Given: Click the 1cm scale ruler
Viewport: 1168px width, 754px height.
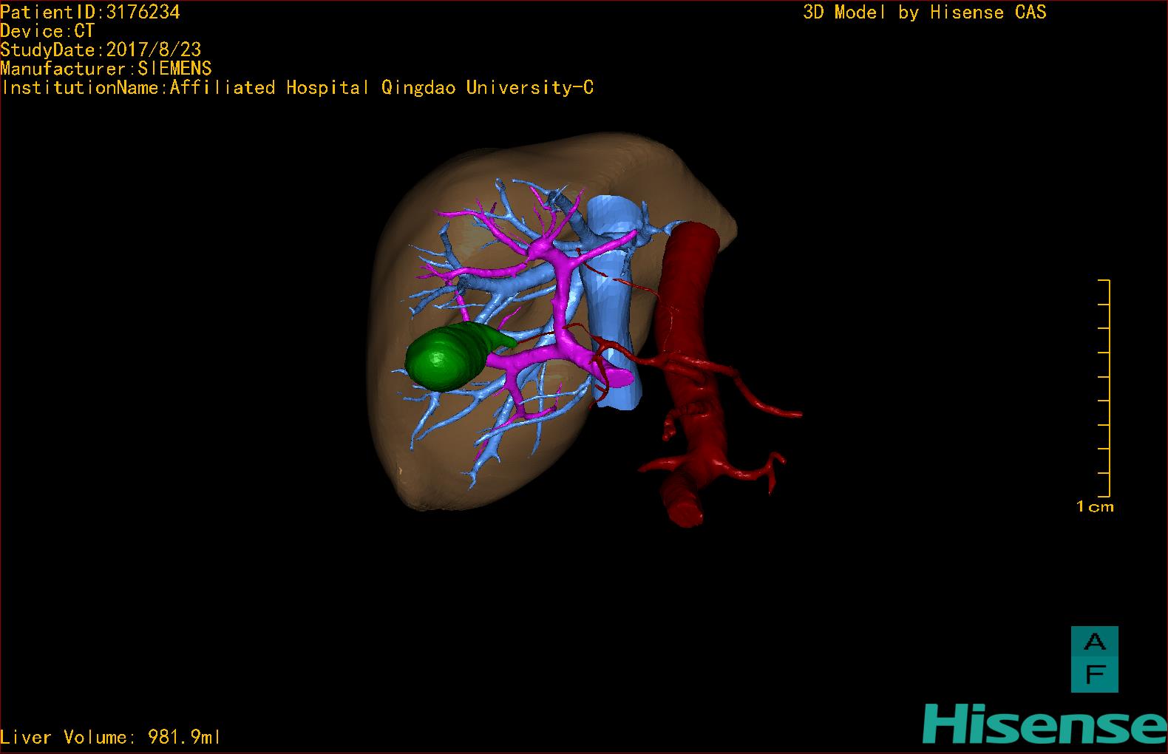Looking at the screenshot, I should [x=1104, y=389].
